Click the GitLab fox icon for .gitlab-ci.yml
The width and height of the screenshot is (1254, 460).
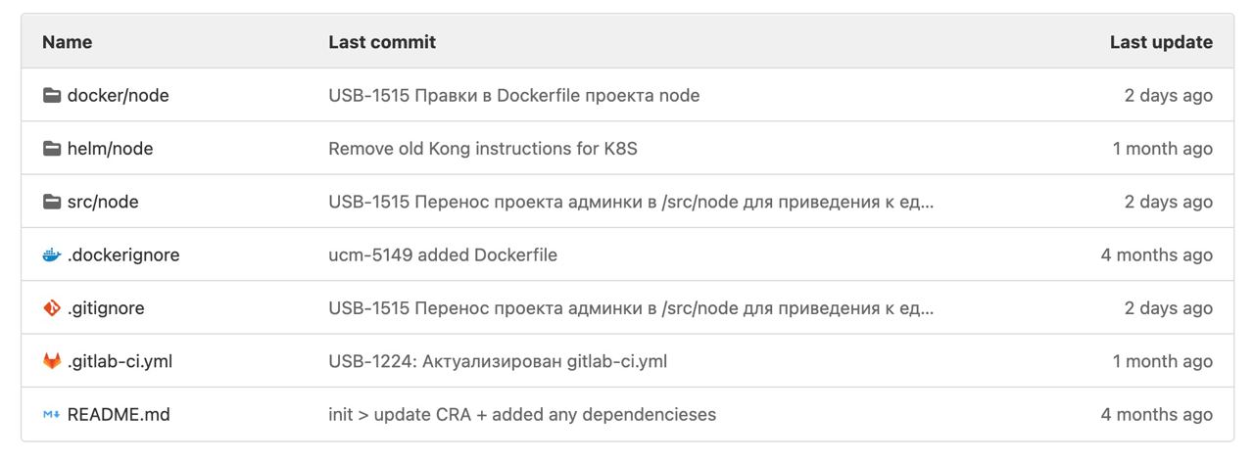point(52,361)
